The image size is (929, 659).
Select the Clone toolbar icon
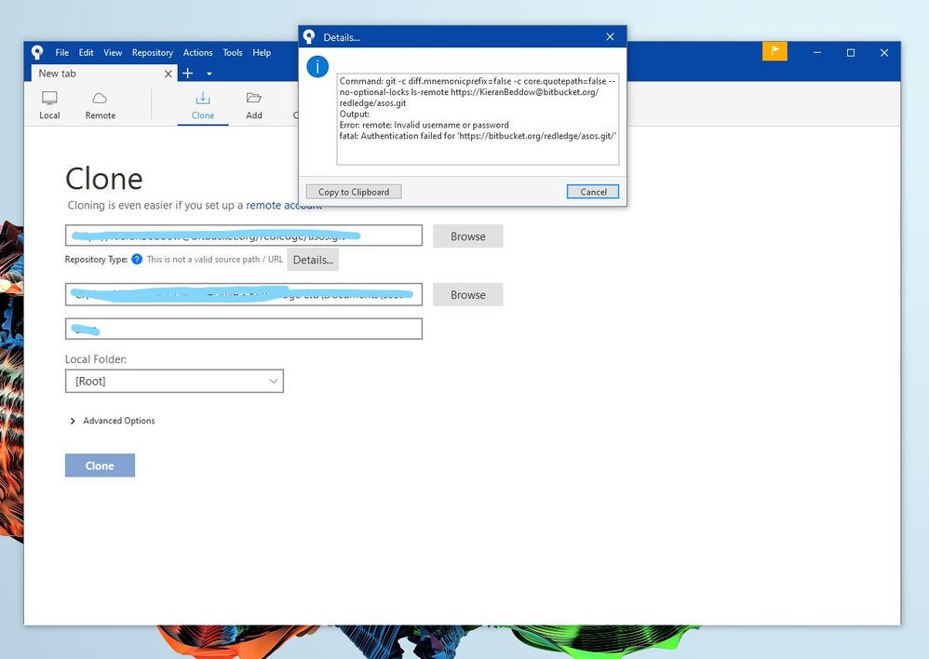pos(203,105)
